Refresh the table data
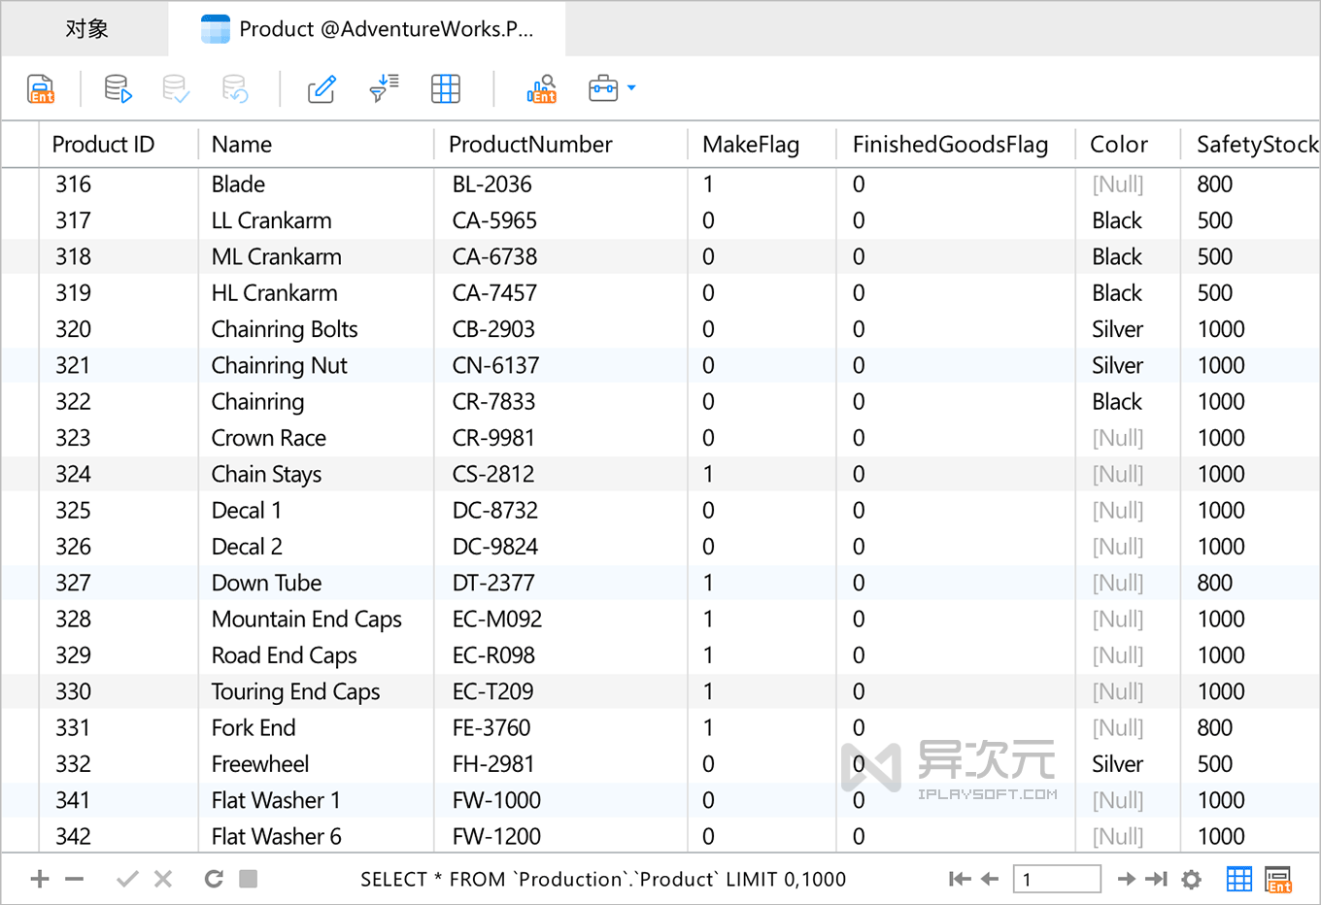Image resolution: width=1321 pixels, height=905 pixels. coord(214,879)
